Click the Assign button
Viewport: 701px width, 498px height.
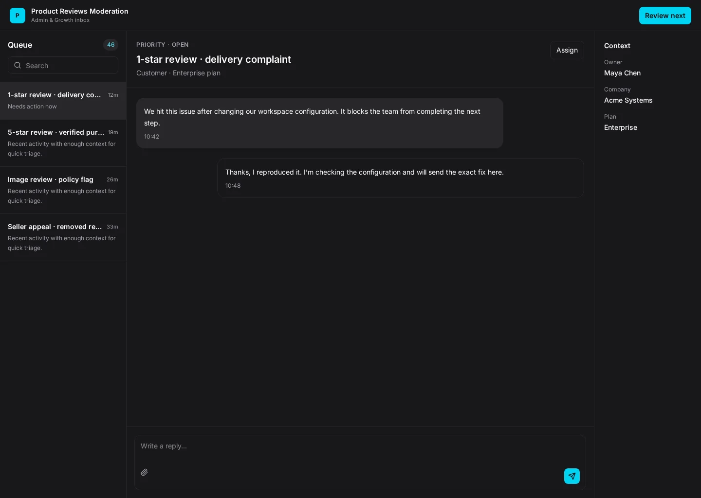[567, 50]
